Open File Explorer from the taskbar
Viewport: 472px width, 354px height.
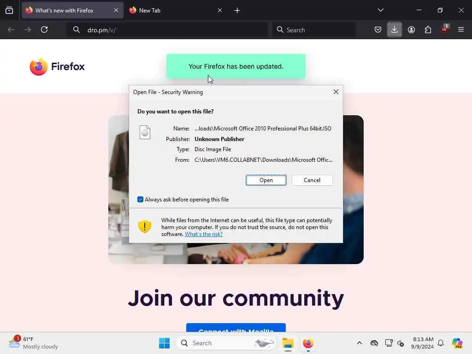point(288,343)
